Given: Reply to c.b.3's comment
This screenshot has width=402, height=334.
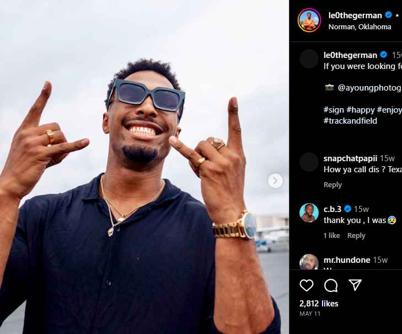Looking at the screenshot, I should click(x=356, y=235).
